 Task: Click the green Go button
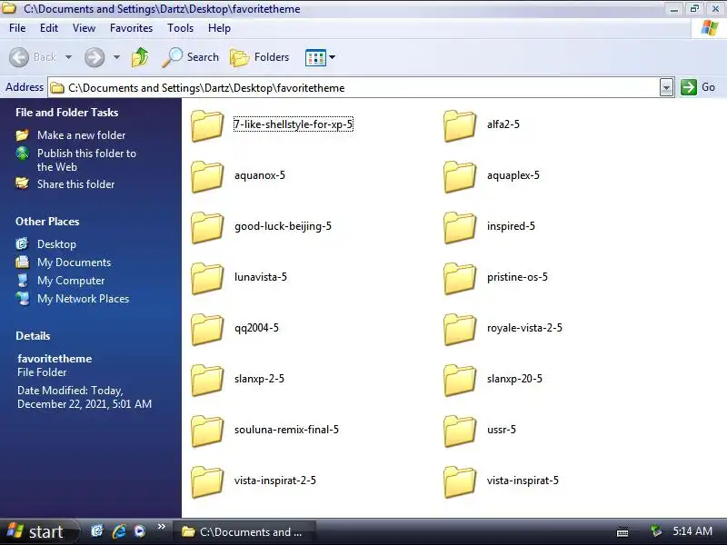[698, 87]
